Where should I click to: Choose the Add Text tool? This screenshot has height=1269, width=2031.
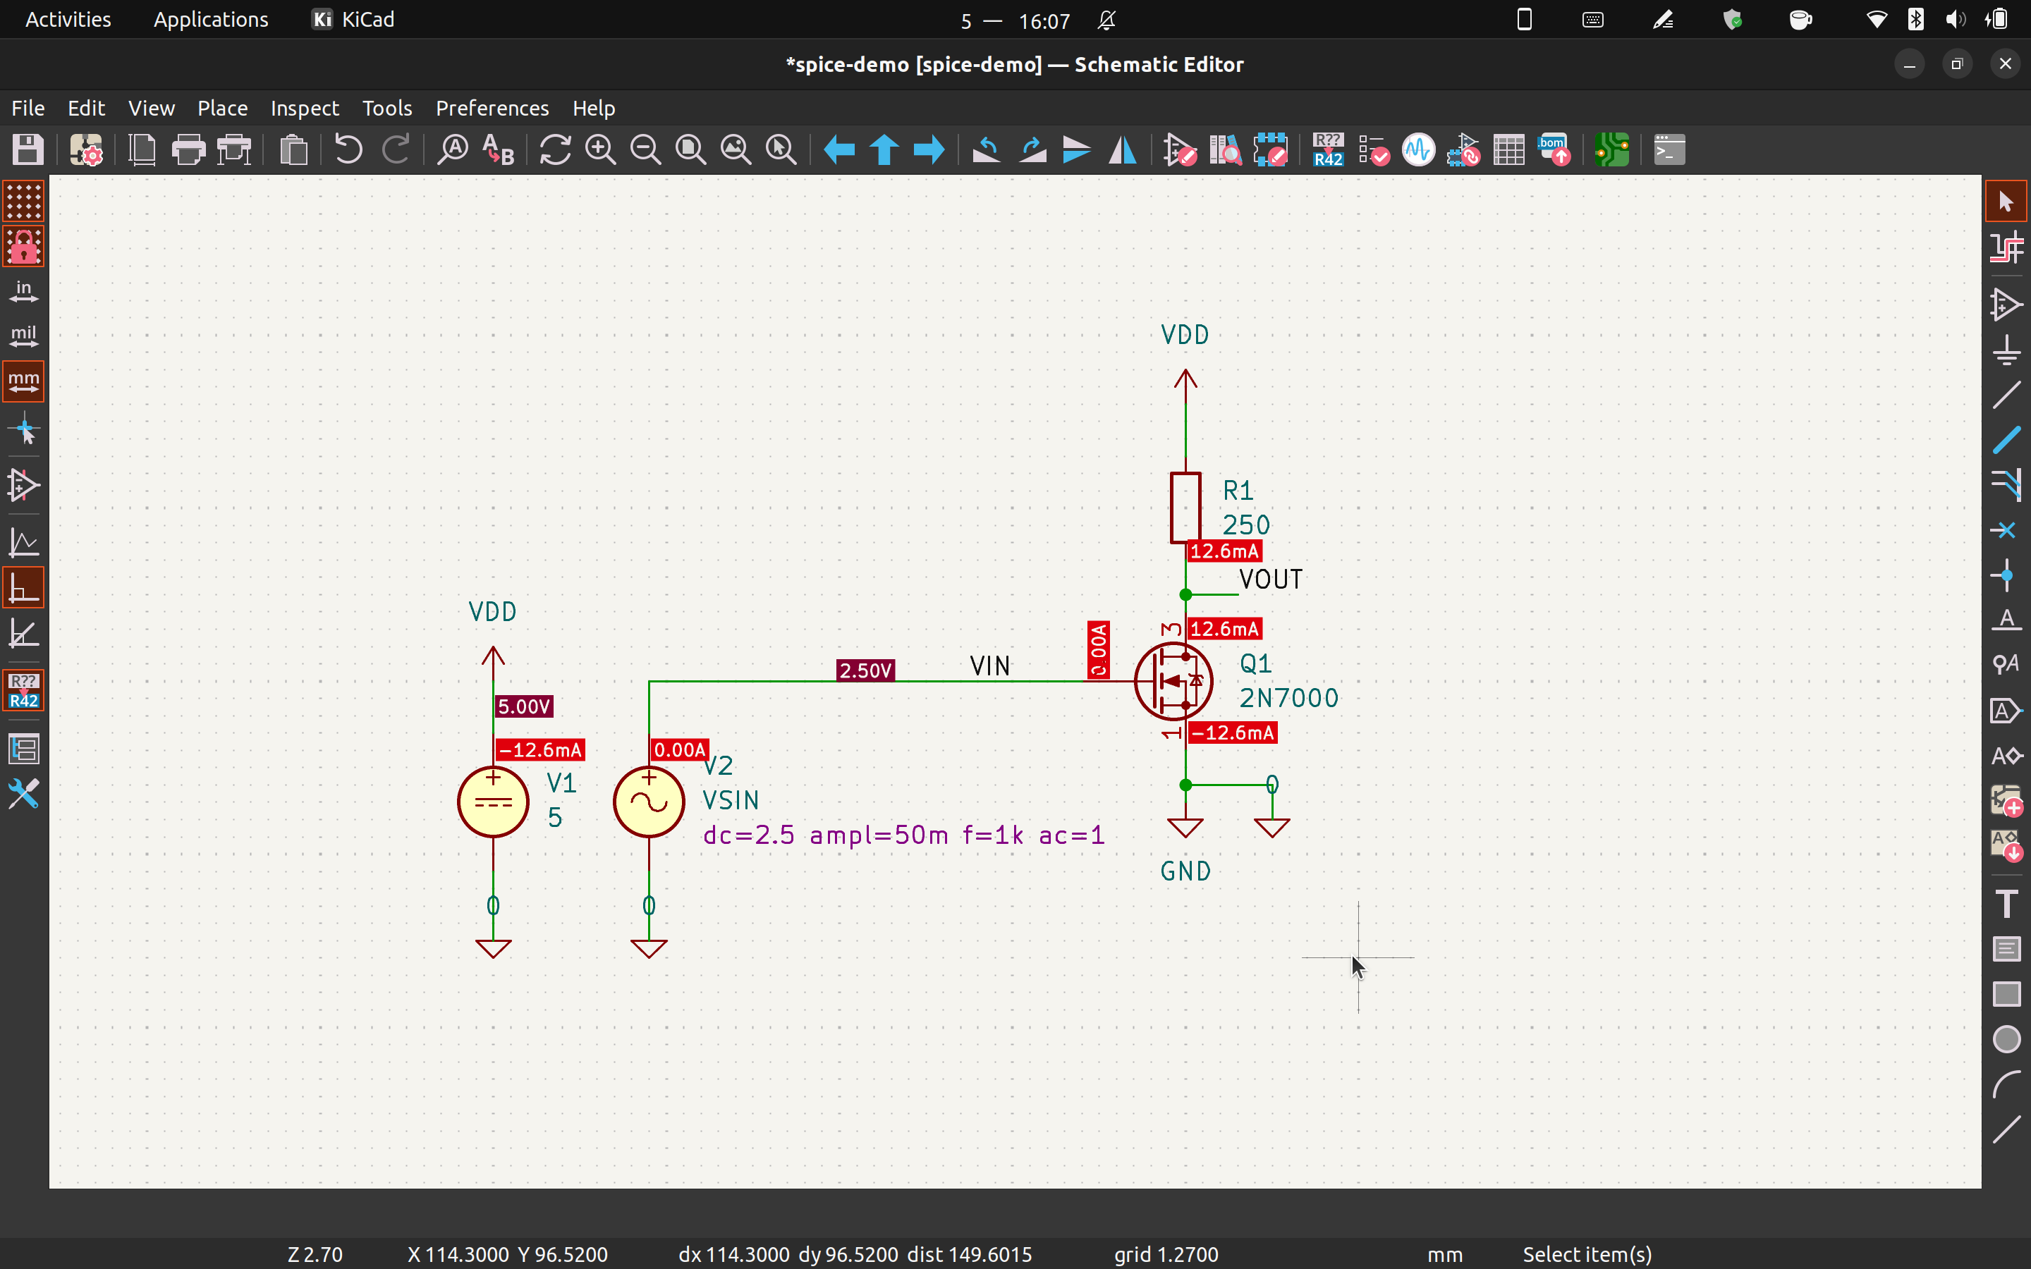(x=2006, y=904)
